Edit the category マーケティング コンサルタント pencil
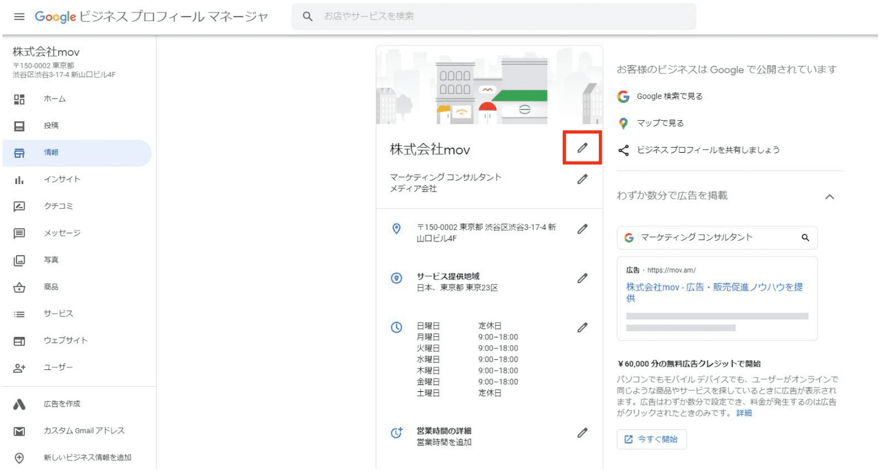This screenshot has height=473, width=880. tap(582, 179)
